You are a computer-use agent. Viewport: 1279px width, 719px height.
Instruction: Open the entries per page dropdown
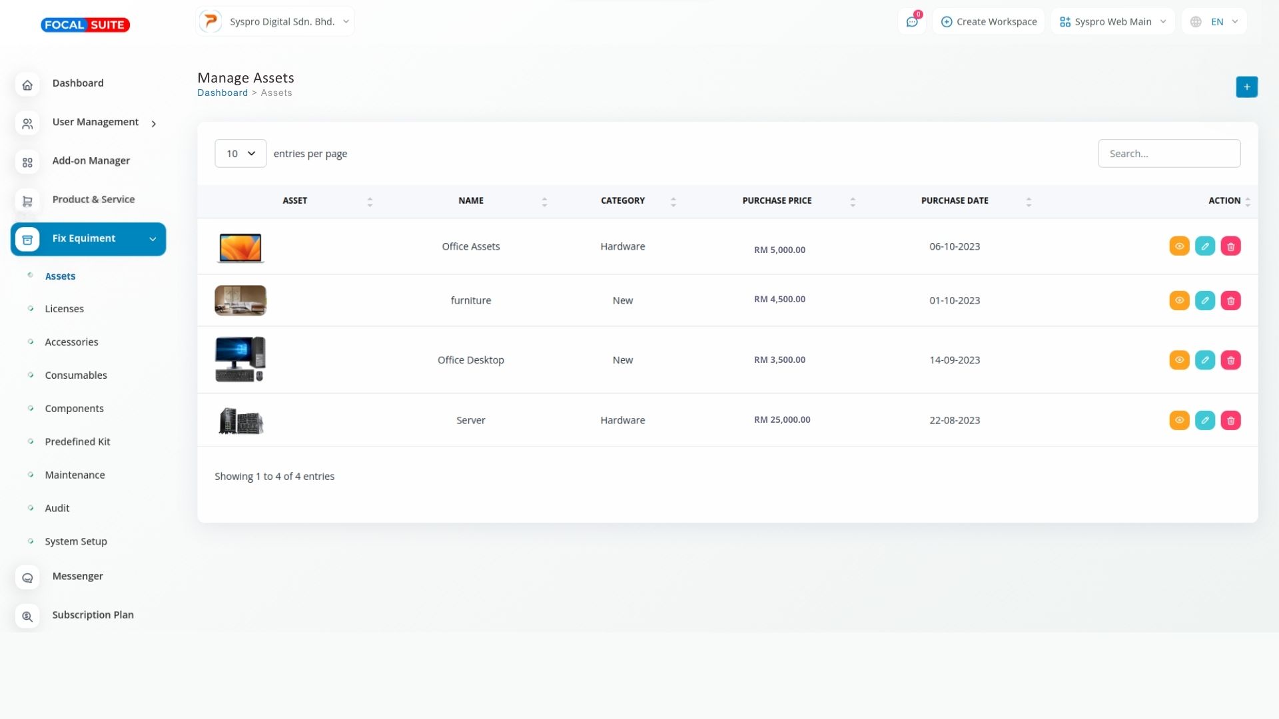pyautogui.click(x=240, y=154)
